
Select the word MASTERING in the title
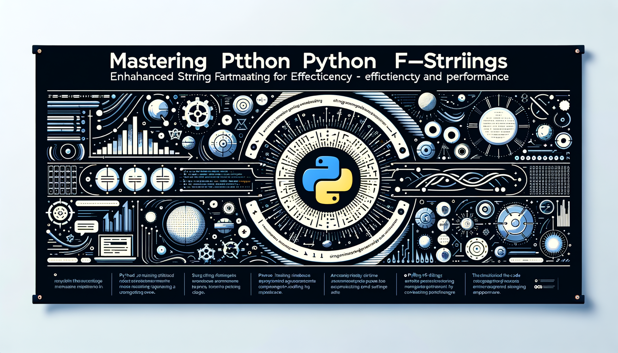[x=158, y=61]
